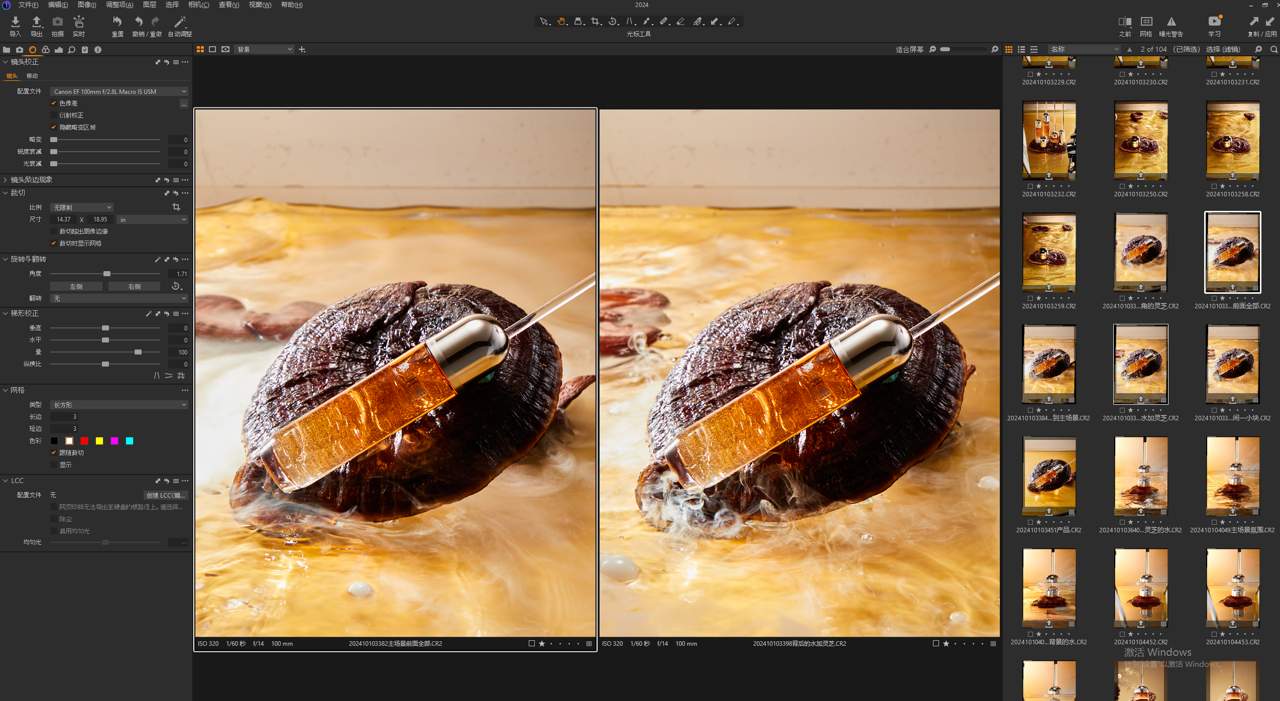
Task: Click the 重置 (Reset) icon
Action: tap(118, 22)
